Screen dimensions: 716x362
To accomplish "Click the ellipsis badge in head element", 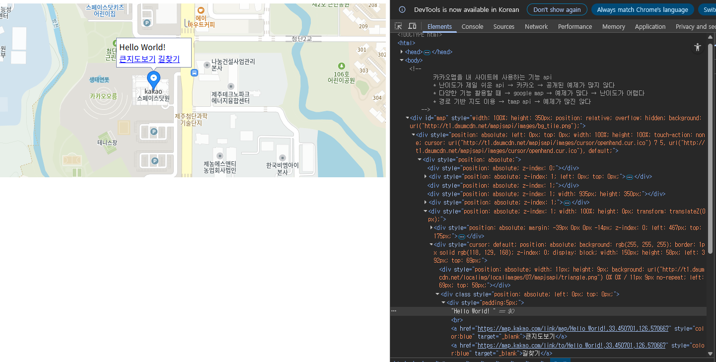I will click(427, 52).
